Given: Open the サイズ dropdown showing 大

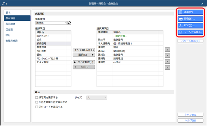Looking at the screenshot, I should [97, 97].
